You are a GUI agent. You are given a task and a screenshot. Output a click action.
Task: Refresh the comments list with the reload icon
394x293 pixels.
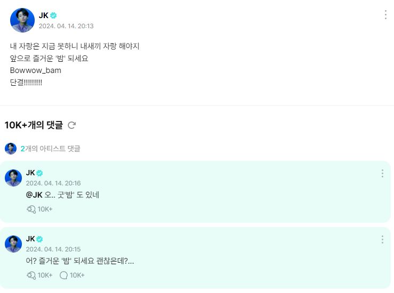click(x=72, y=125)
